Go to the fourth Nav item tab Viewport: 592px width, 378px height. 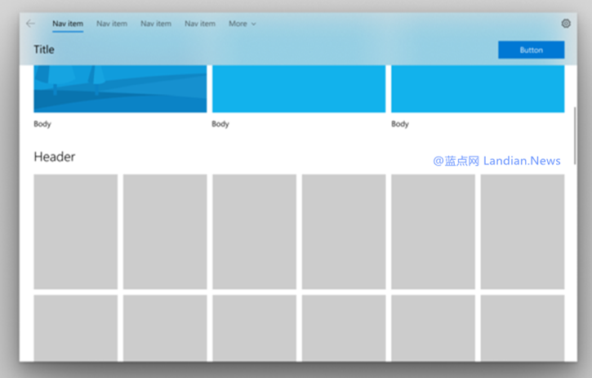[x=200, y=24]
